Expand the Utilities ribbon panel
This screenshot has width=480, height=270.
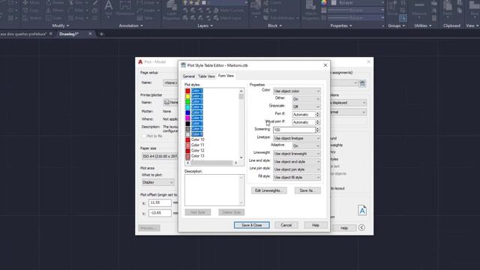point(423,25)
